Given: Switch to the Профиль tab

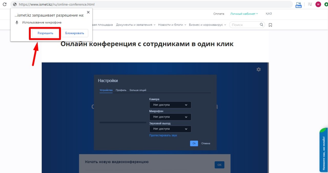Looking at the screenshot, I should point(121,90).
